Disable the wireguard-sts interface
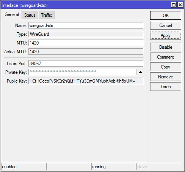Screen dimensions: 185x172 tap(166, 47)
